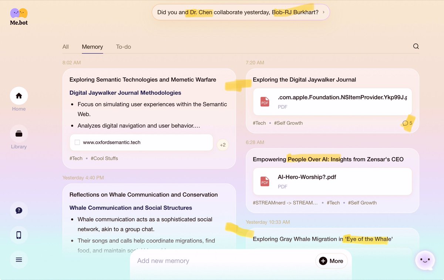Image resolution: width=444 pixels, height=280 pixels.
Task: Open the AI-Hero-Worship?.pdf attachment
Action: pyautogui.click(x=332, y=181)
